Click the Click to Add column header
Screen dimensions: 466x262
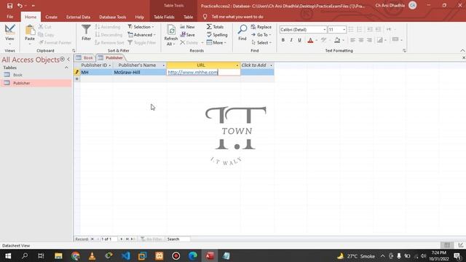257,65
